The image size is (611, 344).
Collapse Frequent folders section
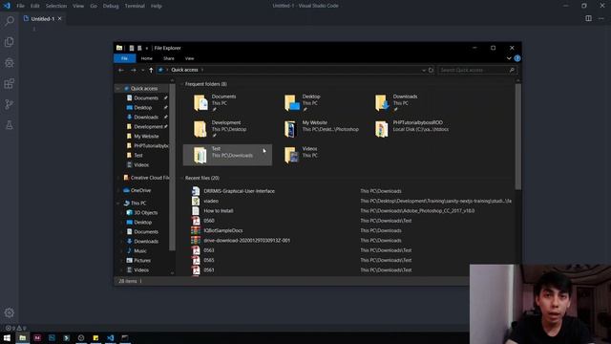pos(181,84)
